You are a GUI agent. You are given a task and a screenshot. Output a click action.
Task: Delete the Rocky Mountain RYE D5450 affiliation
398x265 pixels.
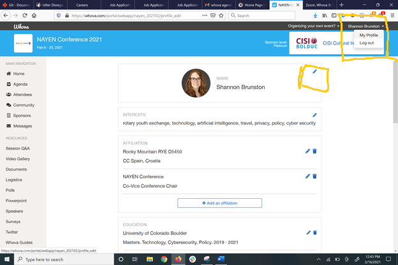pos(314,151)
